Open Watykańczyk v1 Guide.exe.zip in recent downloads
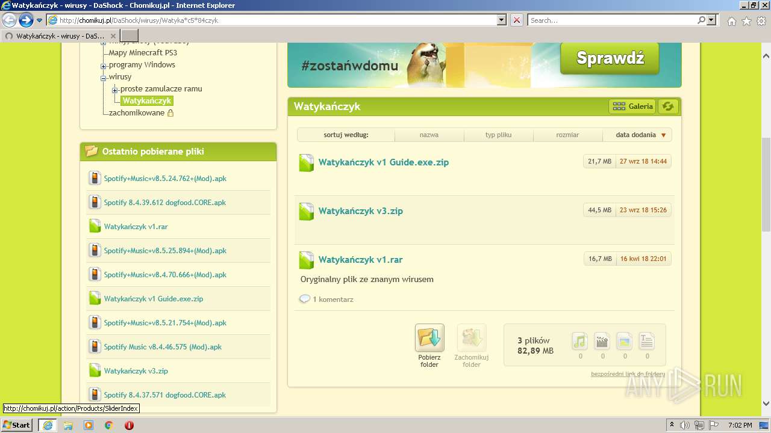The image size is (771, 433). coord(154,299)
